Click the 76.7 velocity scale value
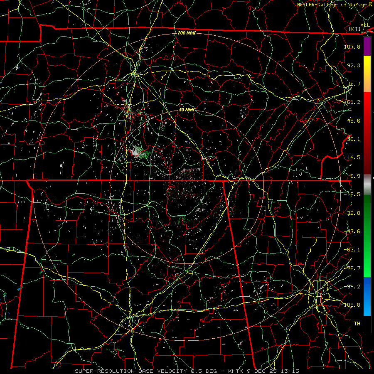Viewport: 374px width, 374px height. (x=354, y=84)
